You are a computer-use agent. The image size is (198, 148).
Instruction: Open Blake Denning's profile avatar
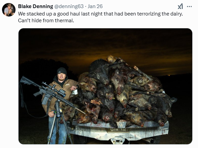[x=9, y=10]
